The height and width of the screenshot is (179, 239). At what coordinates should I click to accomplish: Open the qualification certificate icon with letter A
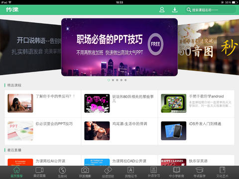coord(130,170)
